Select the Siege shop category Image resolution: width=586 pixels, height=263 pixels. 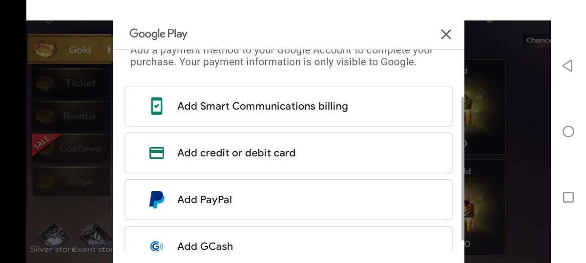point(72,181)
